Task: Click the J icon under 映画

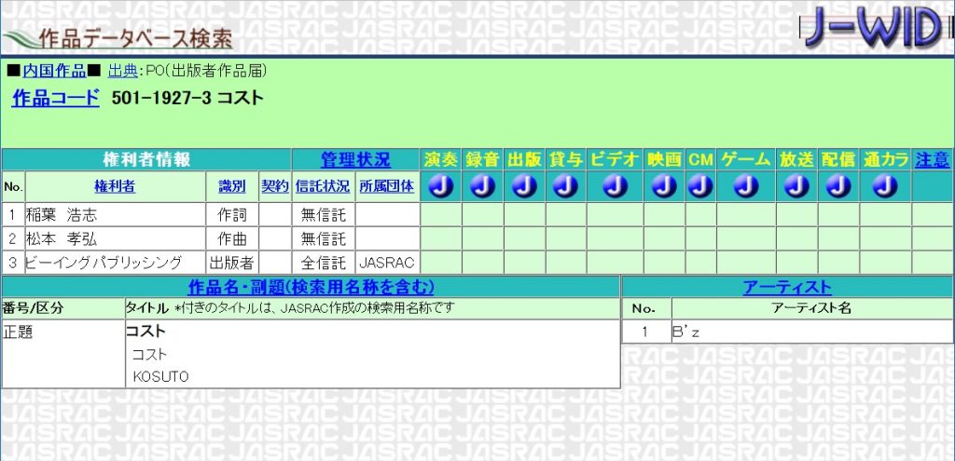Action: coord(664,186)
